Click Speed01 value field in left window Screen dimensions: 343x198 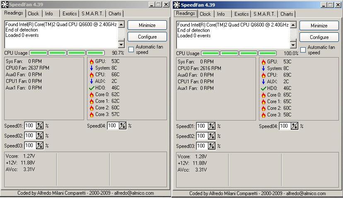tap(30, 126)
